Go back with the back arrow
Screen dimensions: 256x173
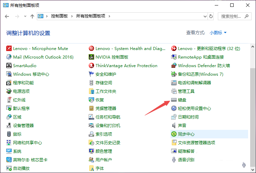[x=7, y=16]
